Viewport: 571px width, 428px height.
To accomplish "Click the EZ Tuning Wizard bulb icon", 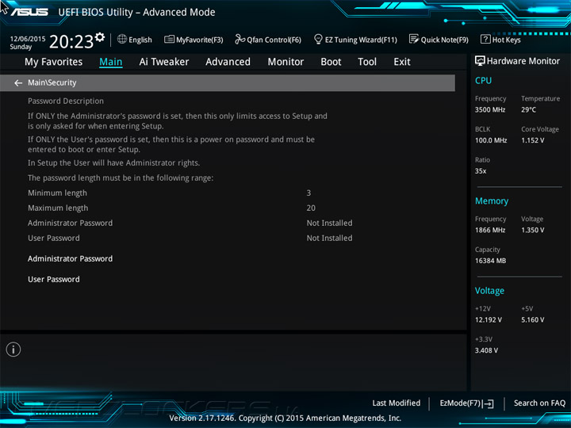I will [x=318, y=40].
